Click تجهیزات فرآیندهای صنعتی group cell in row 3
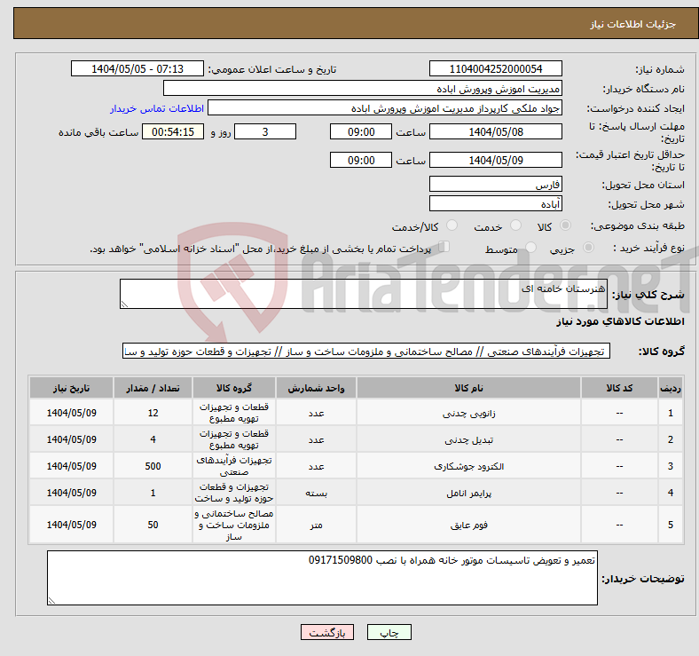This screenshot has height=656, width=699. [234, 466]
